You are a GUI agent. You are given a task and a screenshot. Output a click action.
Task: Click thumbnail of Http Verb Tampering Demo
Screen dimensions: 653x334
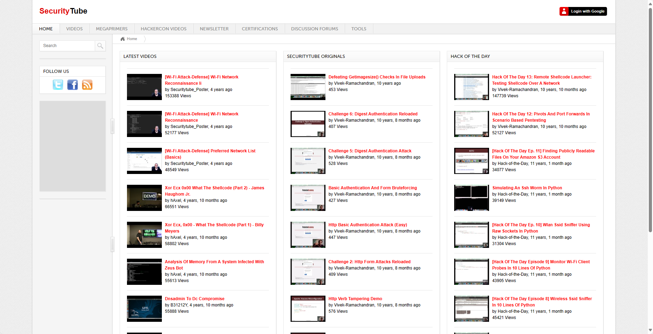[x=308, y=309]
